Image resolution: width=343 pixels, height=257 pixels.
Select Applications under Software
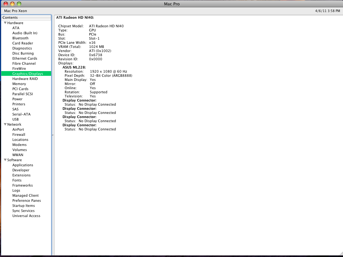pyautogui.click(x=23, y=165)
